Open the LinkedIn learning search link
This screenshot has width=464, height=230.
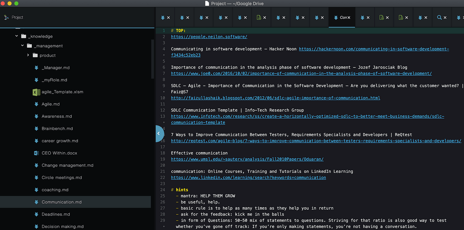[248, 178]
